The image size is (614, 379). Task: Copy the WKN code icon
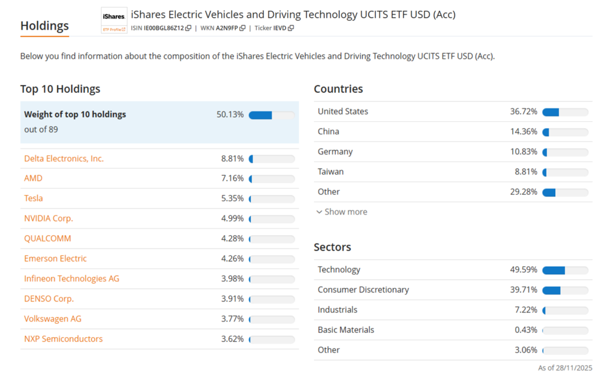click(243, 28)
